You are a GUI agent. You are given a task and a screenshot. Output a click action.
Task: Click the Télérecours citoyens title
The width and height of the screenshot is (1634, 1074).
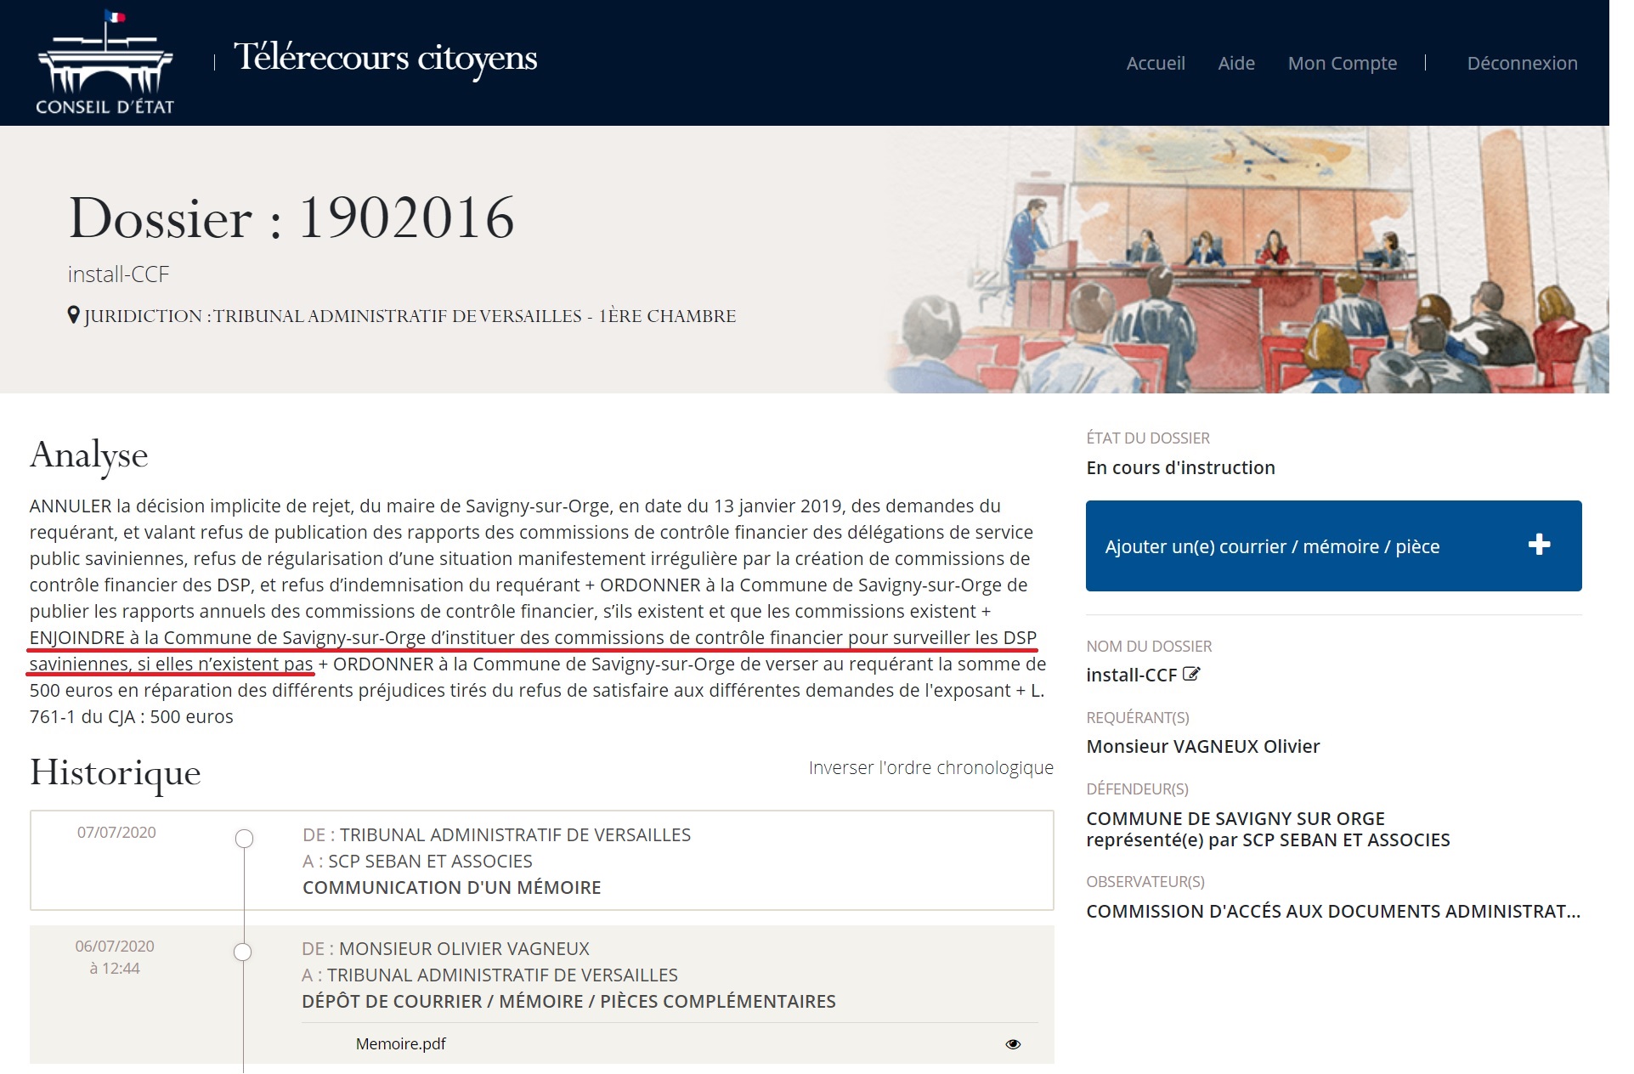coord(386,58)
